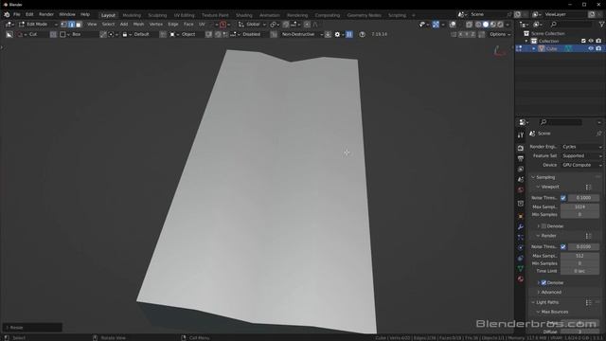606x341 pixels.
Task: Toggle viewport overlays icon
Action: point(453,25)
